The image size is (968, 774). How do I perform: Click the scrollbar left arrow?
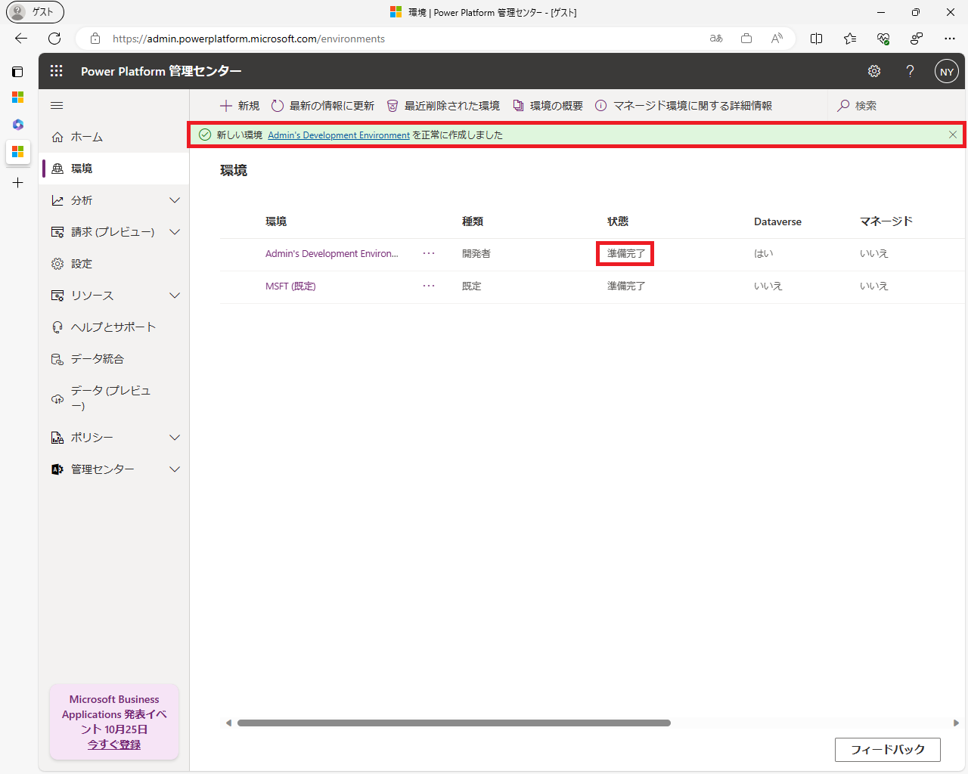tap(228, 723)
